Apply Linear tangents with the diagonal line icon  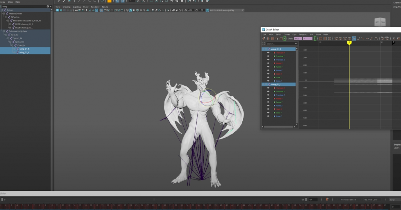[x=363, y=38]
